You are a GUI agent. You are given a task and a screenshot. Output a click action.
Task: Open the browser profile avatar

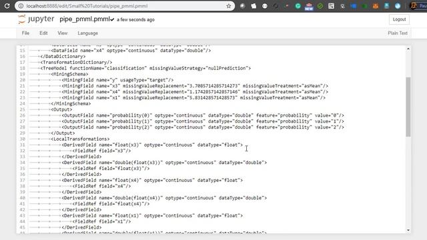(414, 6)
